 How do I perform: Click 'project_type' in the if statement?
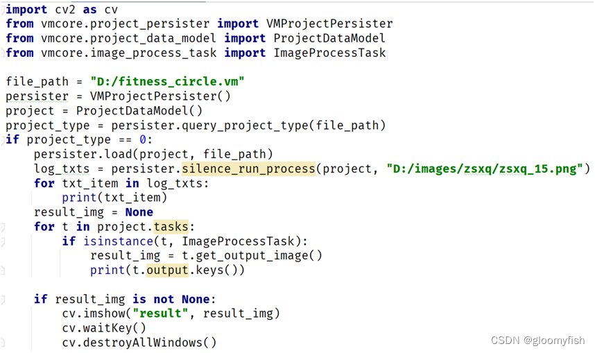[x=69, y=139]
